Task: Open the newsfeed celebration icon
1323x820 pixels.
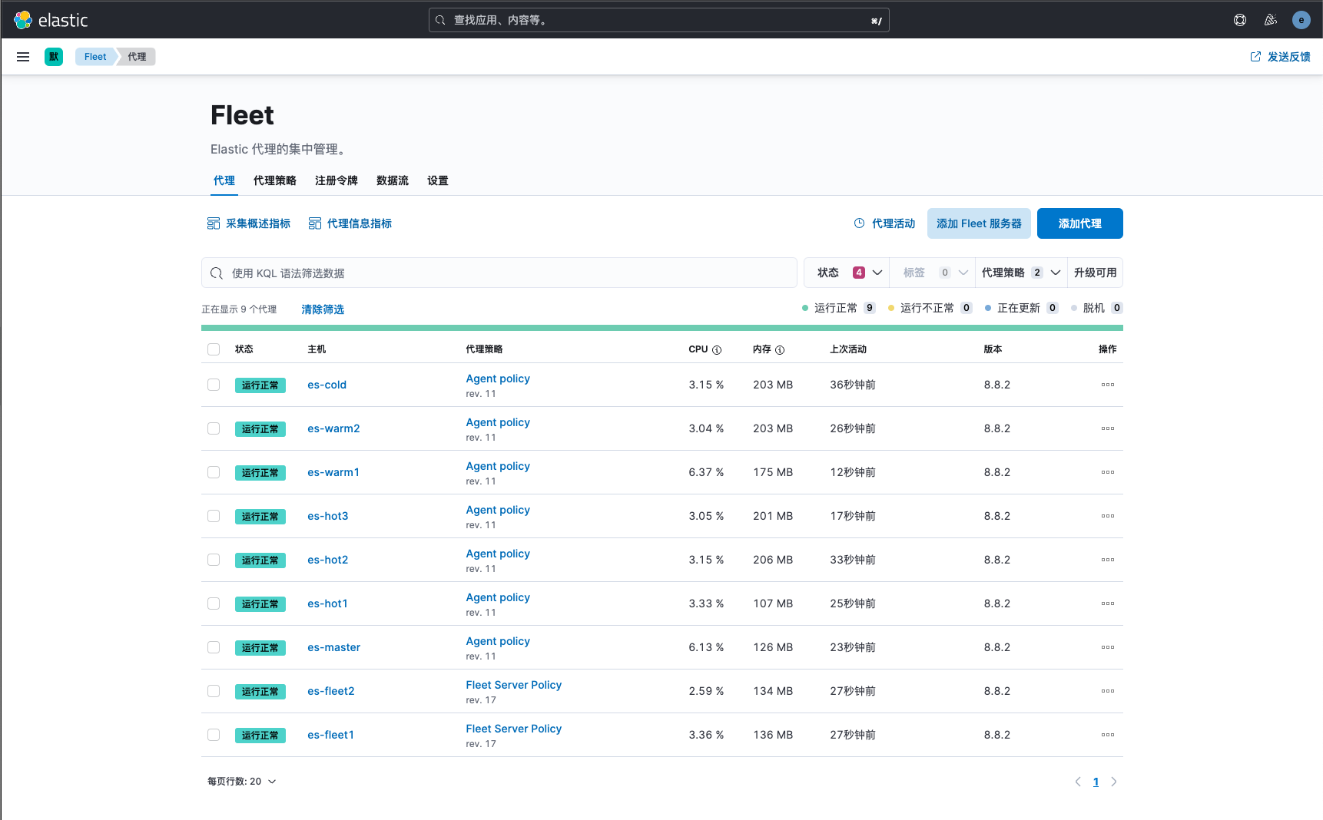Action: point(1271,20)
